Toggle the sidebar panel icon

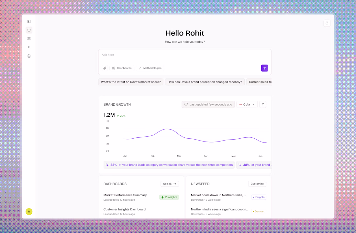[29, 21]
